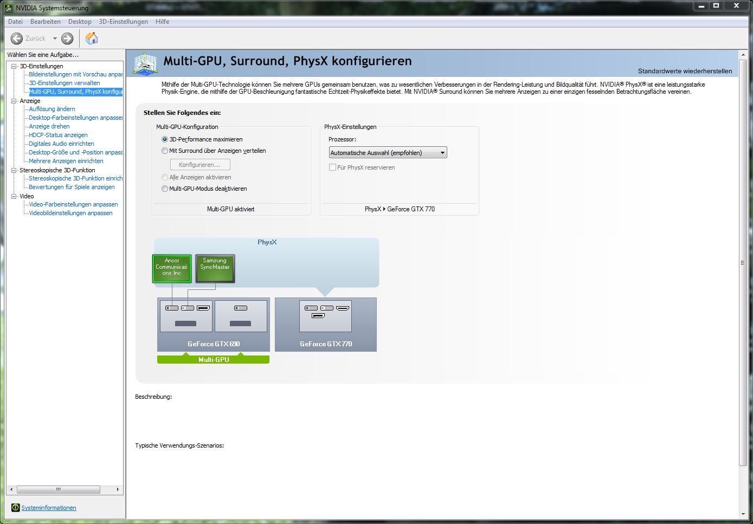The image size is (753, 524).
Task: Open Bewertungen für Spiele anzeigen
Action: [x=72, y=187]
